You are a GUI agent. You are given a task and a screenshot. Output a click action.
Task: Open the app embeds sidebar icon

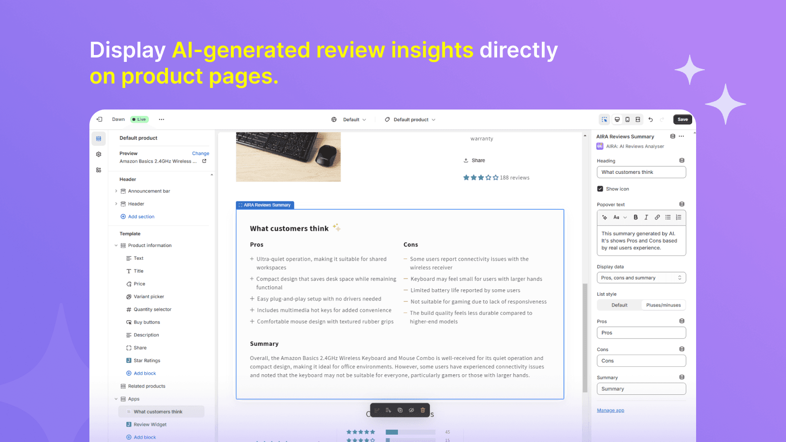[99, 170]
